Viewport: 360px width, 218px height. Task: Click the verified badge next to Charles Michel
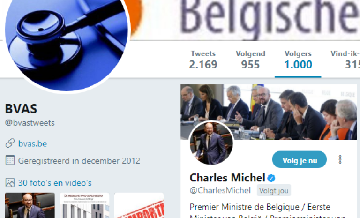click(x=271, y=178)
